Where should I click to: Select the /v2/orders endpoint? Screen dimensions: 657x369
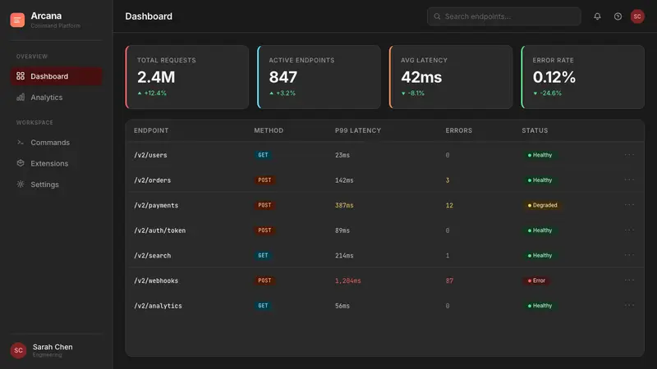click(x=152, y=180)
